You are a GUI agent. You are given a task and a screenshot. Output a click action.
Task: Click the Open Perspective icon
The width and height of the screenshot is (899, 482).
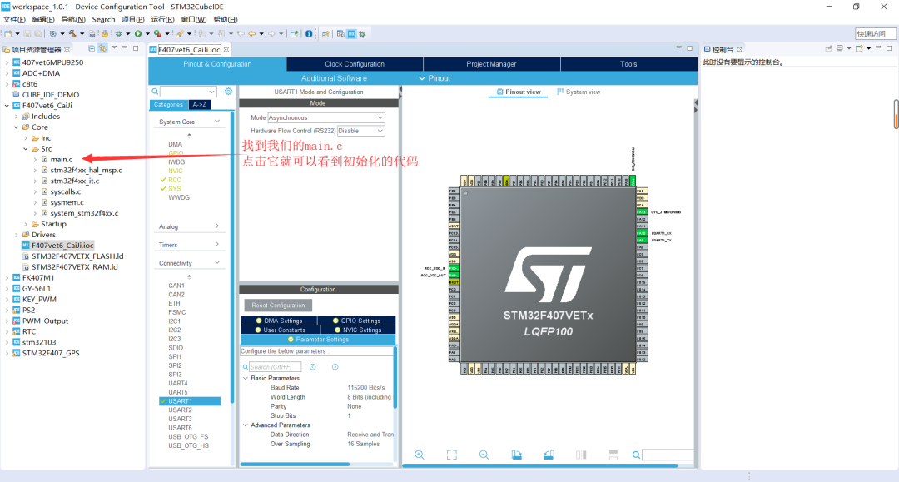point(325,34)
